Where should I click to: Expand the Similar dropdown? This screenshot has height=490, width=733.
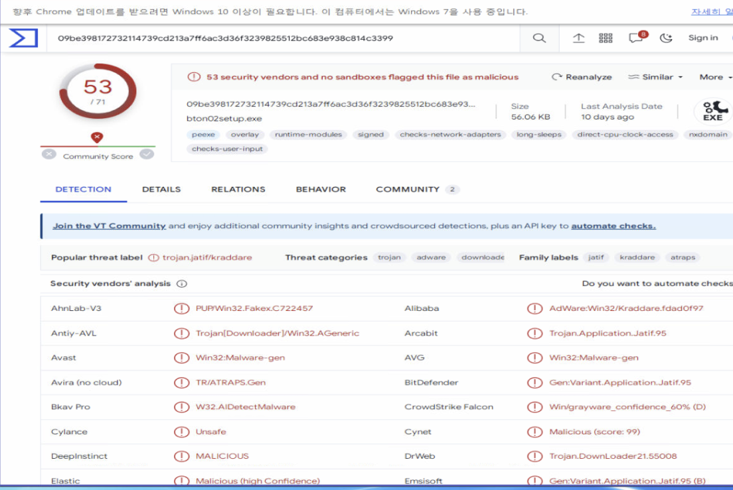(655, 77)
